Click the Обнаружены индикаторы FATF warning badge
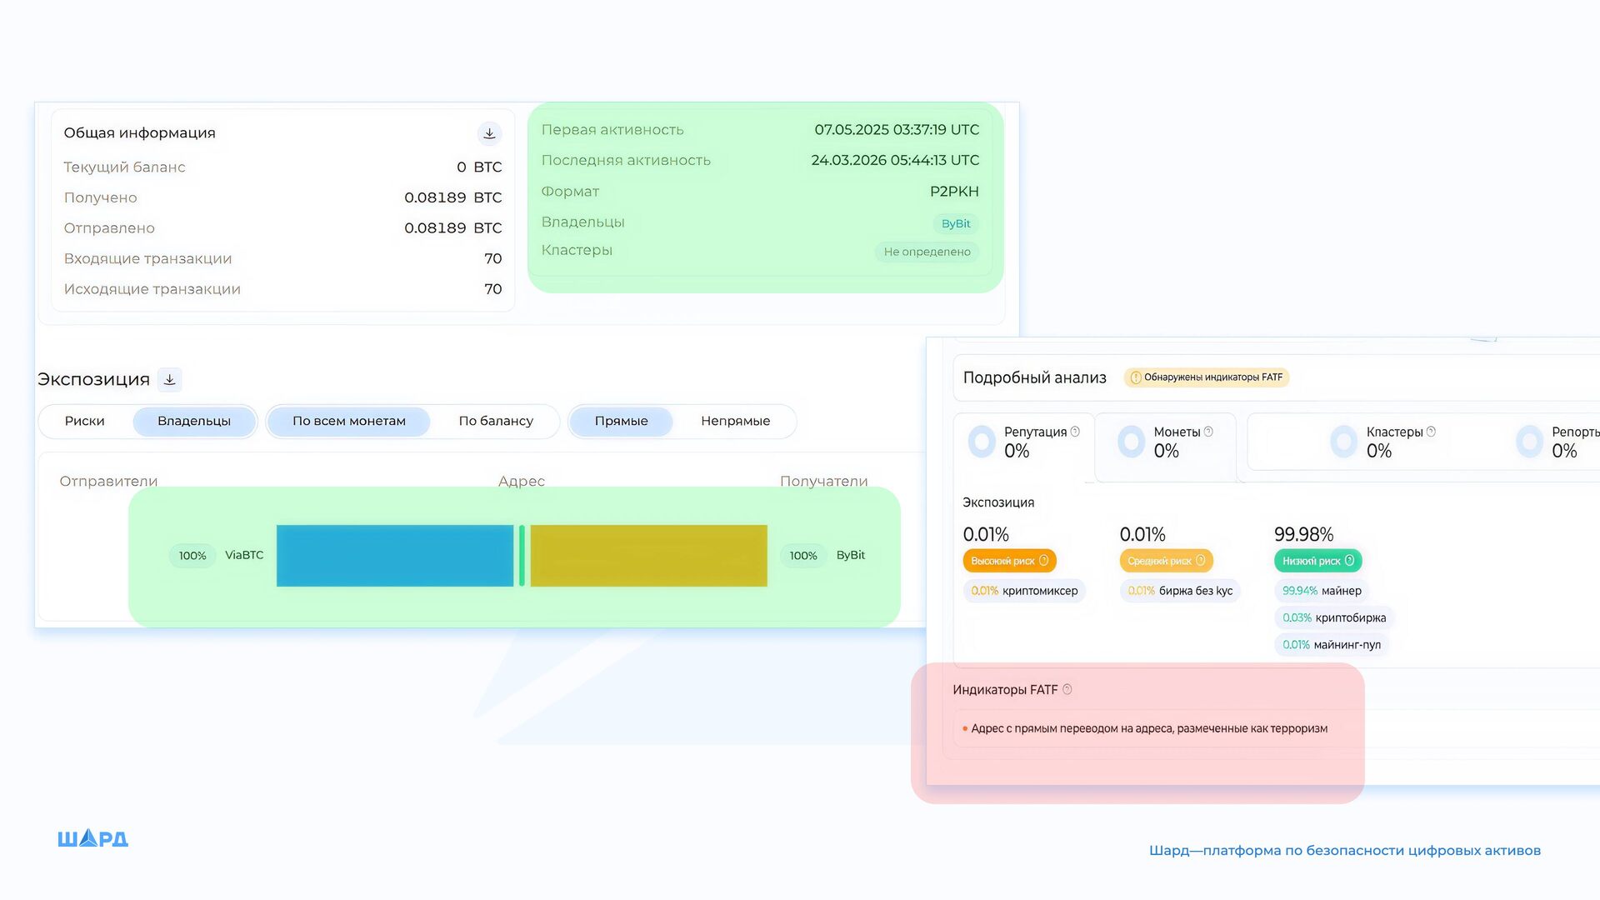The height and width of the screenshot is (900, 1600). pos(1206,377)
